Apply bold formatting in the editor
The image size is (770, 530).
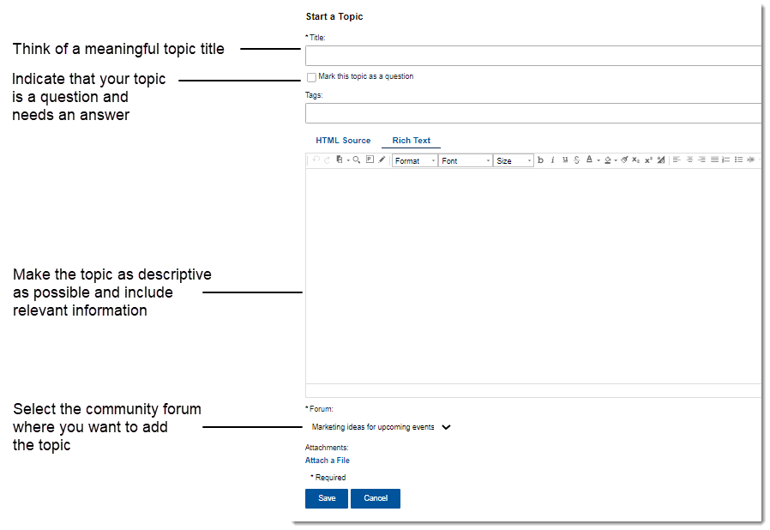(x=540, y=160)
